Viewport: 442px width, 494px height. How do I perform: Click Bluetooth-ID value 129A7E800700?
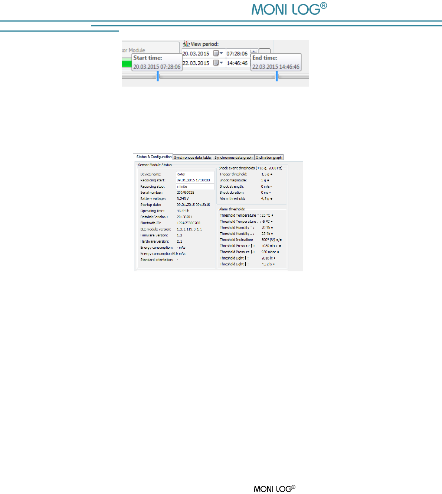pos(189,223)
